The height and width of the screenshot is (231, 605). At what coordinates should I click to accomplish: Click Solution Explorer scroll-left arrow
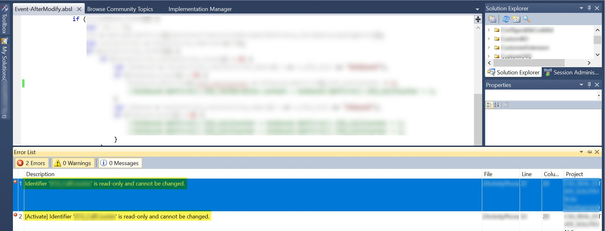coord(489,63)
